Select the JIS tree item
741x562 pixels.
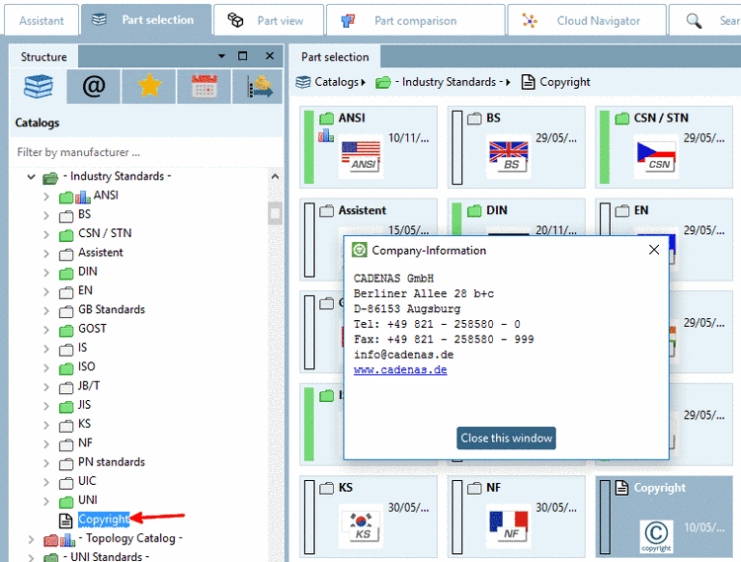tap(85, 405)
